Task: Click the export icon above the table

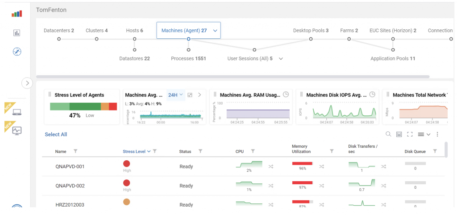Action: pyautogui.click(x=399, y=134)
